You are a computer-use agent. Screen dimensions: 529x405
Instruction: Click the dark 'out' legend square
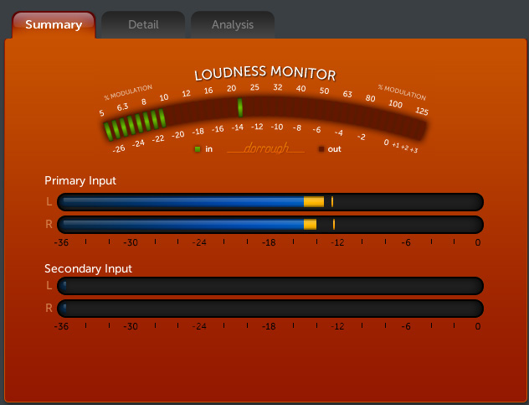click(321, 149)
